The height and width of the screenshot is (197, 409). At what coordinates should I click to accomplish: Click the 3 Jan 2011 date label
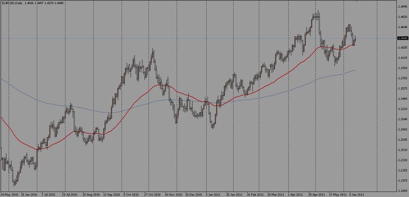212,194
